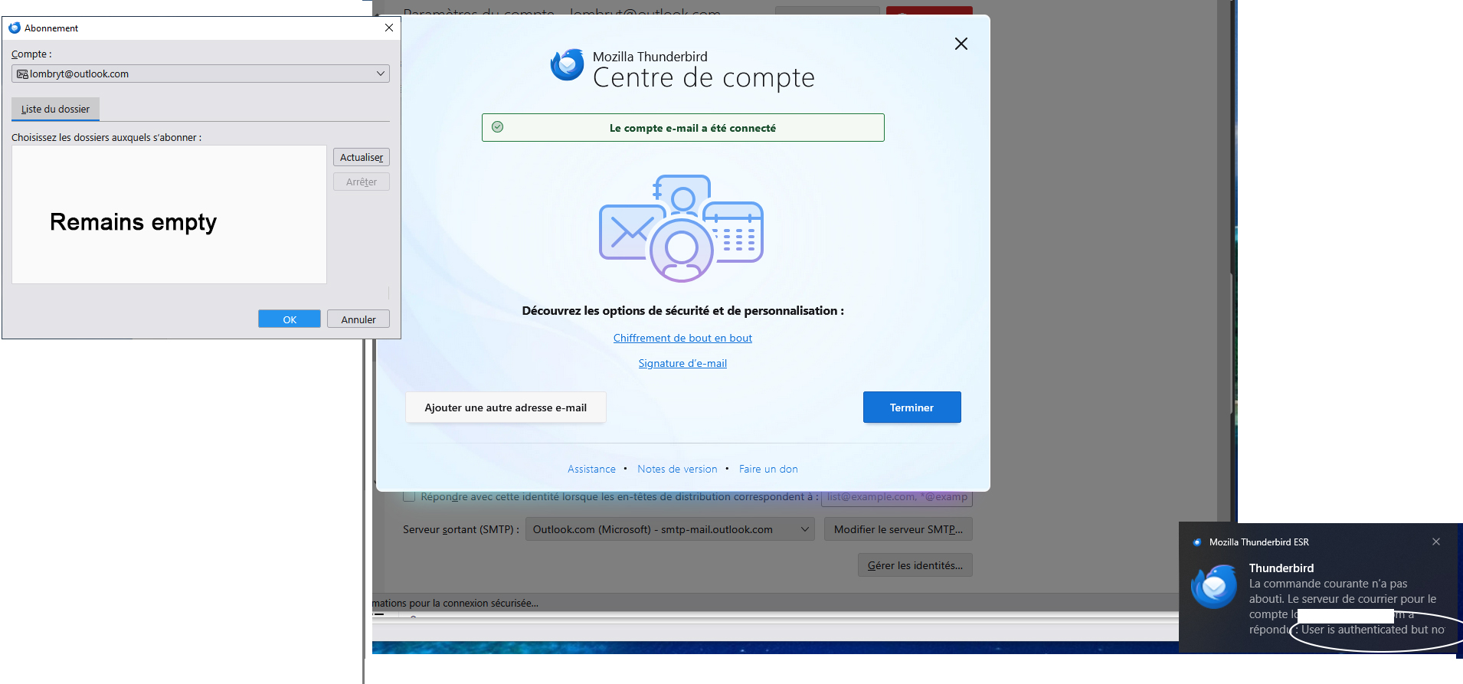Open the Compte account dropdown
The width and height of the screenshot is (1463, 684).
click(201, 74)
